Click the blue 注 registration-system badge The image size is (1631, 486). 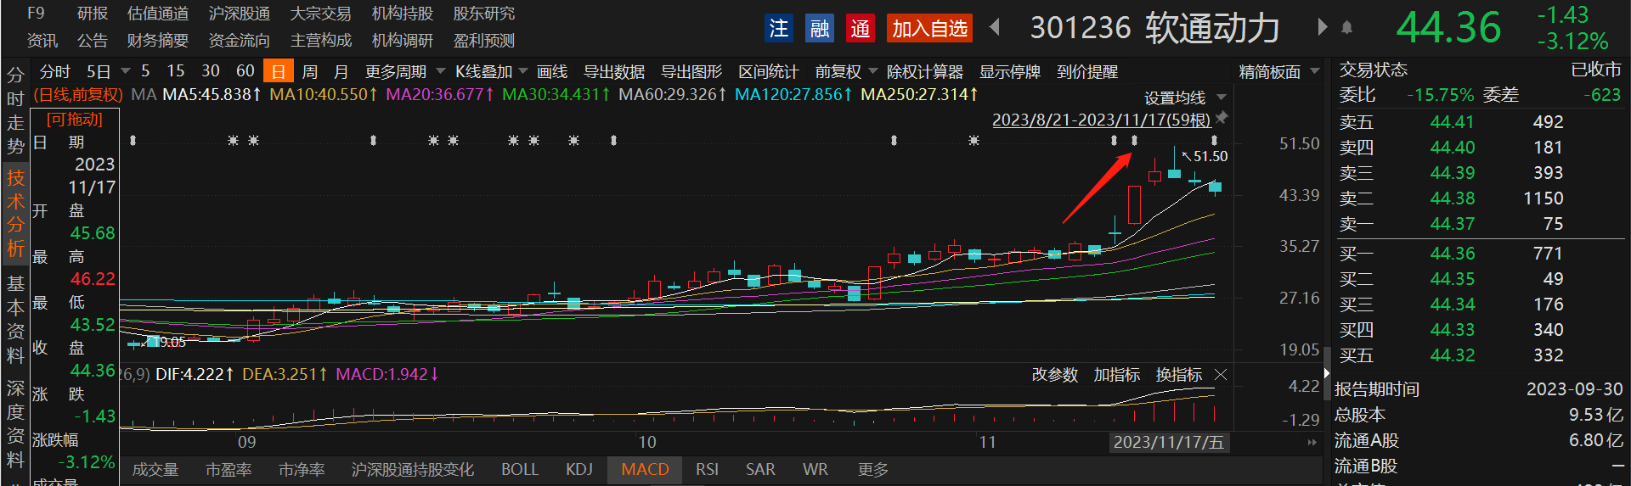click(x=778, y=29)
